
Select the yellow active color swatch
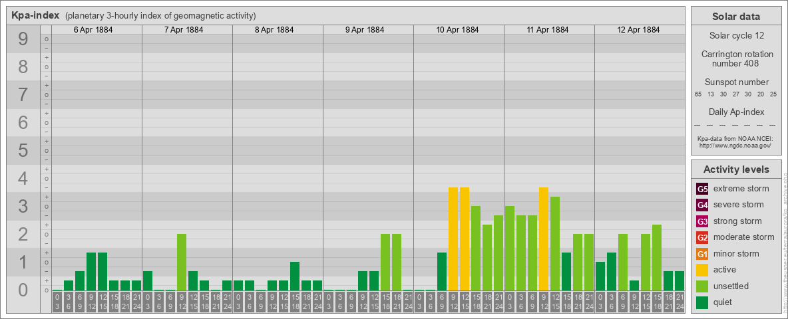tap(702, 270)
